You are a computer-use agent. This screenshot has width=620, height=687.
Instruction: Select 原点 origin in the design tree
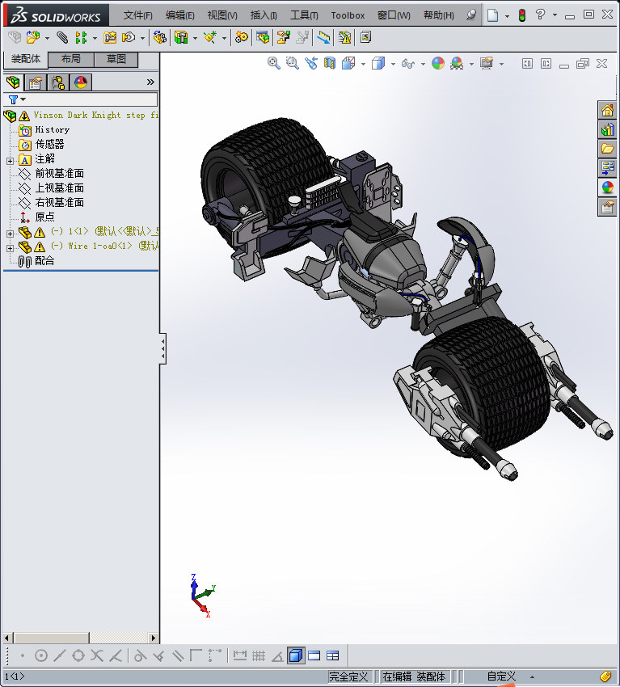[x=44, y=217]
